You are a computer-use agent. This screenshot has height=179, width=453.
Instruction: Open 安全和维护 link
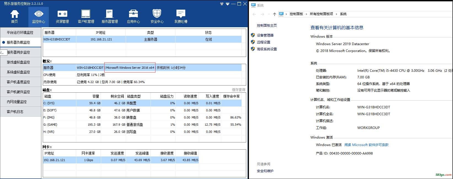pyautogui.click(x=265, y=171)
